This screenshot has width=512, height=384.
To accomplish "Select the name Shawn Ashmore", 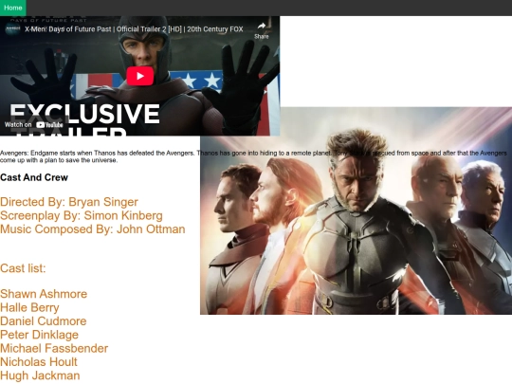I will pyautogui.click(x=44, y=294).
